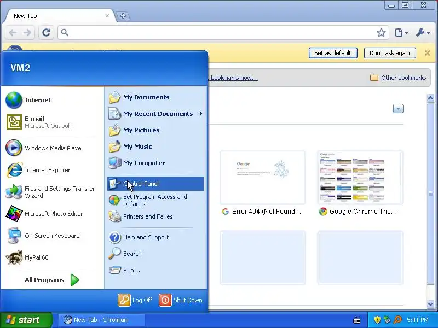The width and height of the screenshot is (438, 328).
Task: Click the import bookmarks now link
Action: click(x=234, y=78)
